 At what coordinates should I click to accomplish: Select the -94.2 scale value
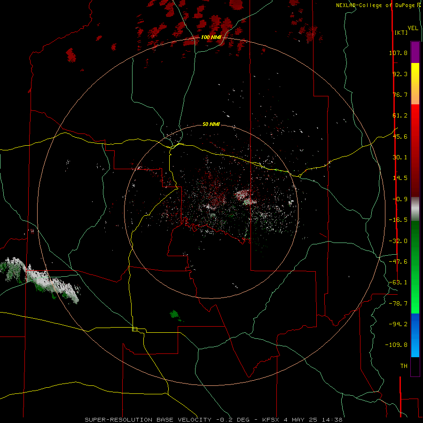[x=398, y=324]
